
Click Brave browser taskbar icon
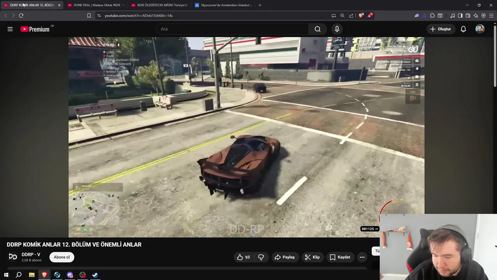tap(44, 275)
